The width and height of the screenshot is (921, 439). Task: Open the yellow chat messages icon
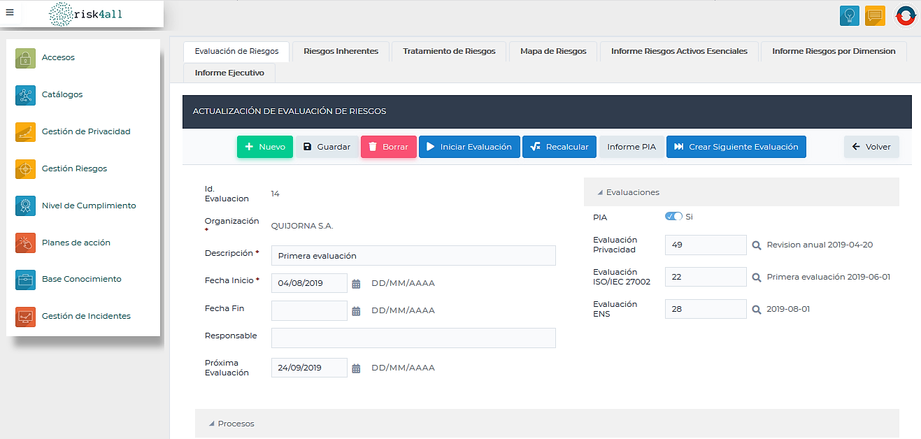pos(875,15)
